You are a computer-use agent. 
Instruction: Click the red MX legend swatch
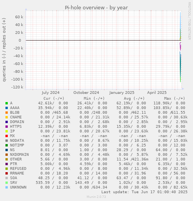[7, 136]
